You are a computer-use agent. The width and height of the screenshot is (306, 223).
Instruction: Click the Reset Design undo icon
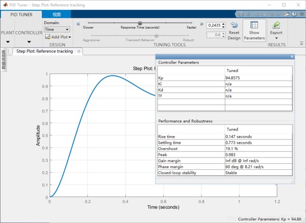(234, 25)
